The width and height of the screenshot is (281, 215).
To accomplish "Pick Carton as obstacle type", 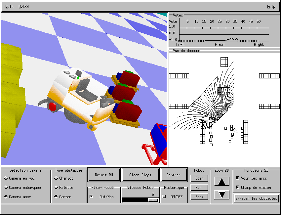I will point(56,197).
